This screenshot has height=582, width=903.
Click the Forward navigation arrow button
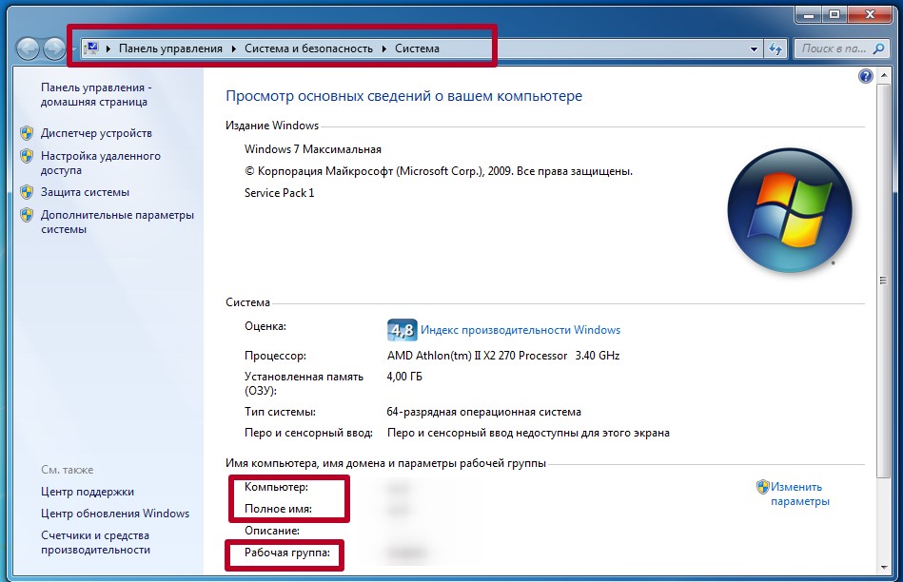[x=54, y=48]
